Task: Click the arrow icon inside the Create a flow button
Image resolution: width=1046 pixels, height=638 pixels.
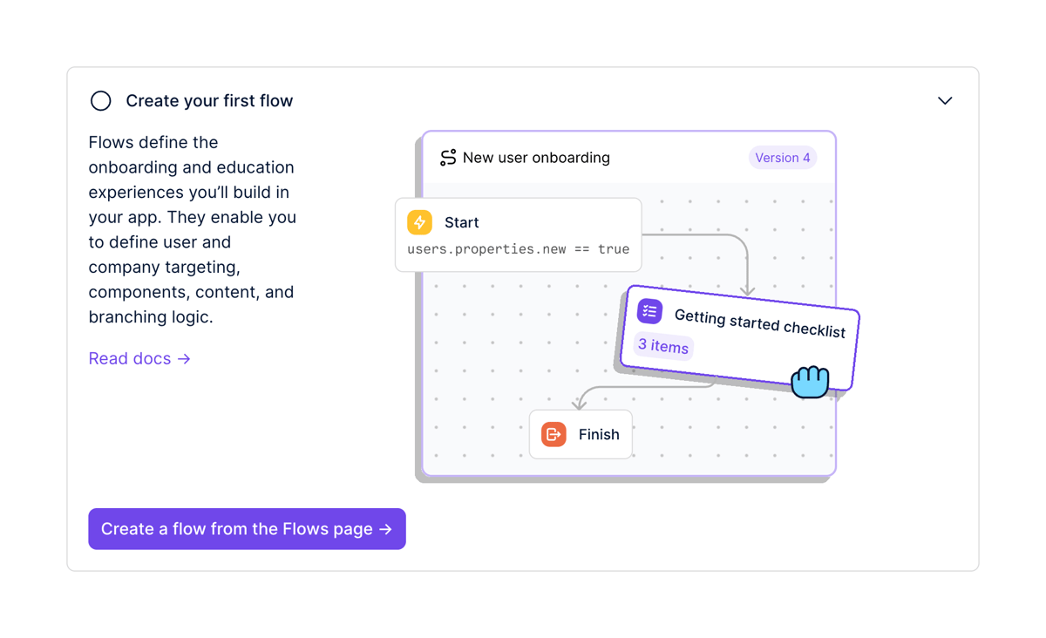Action: (384, 529)
